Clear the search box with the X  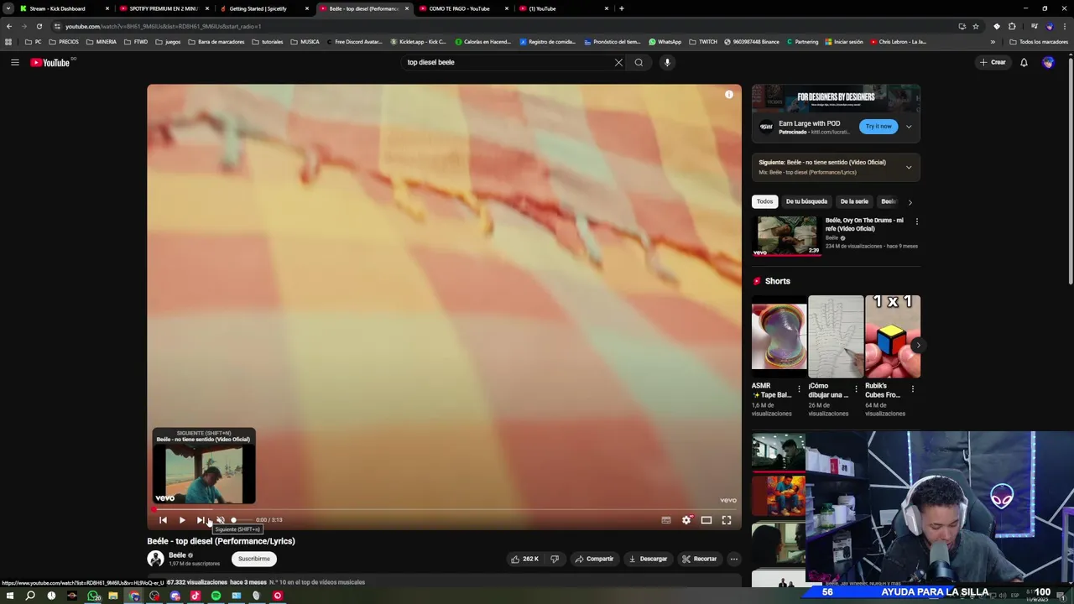coord(618,62)
